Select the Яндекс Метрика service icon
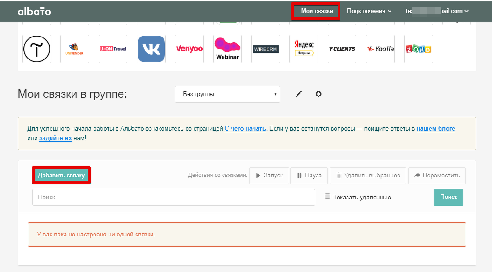The image size is (492, 272). click(x=304, y=49)
